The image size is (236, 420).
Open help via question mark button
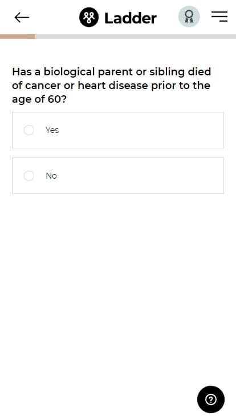click(211, 399)
